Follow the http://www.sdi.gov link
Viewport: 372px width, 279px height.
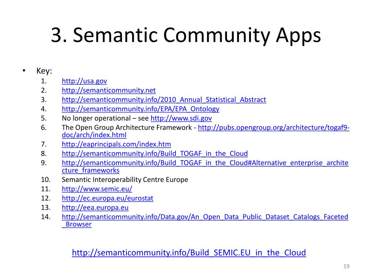point(181,118)
